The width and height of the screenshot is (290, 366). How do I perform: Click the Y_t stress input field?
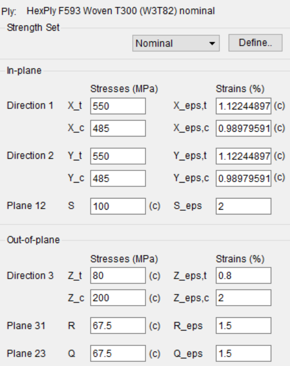118,156
